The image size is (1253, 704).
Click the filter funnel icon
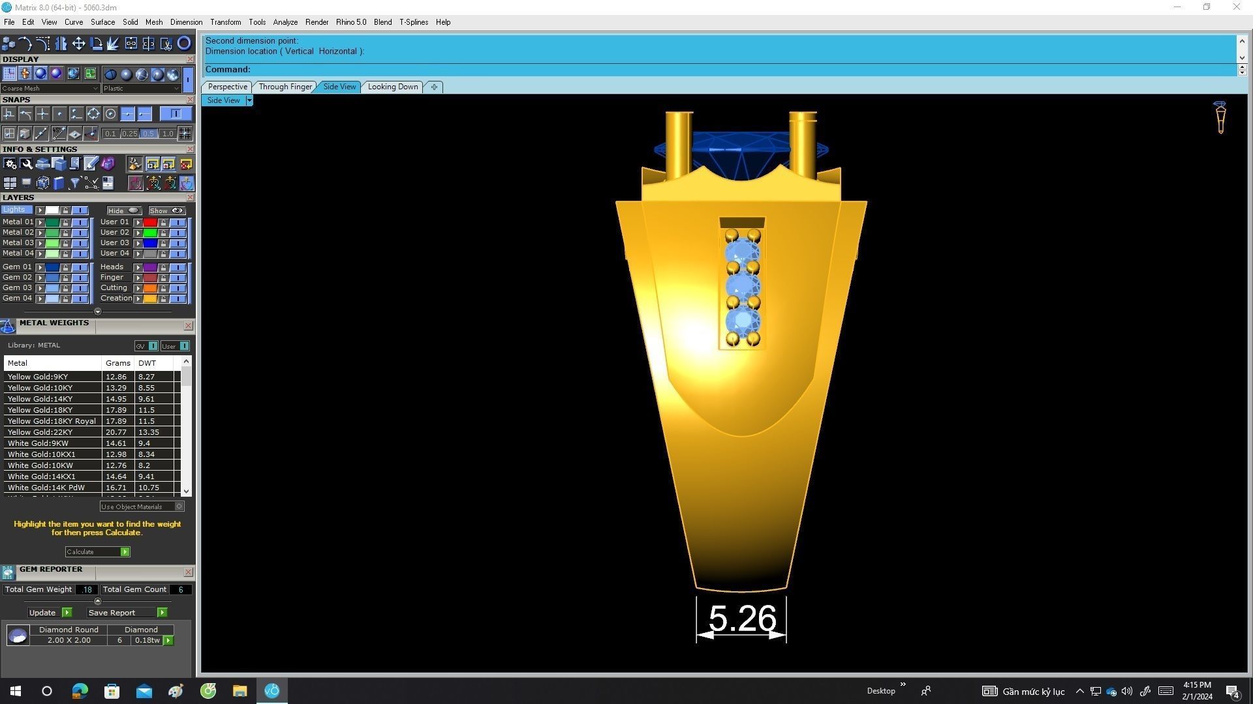click(x=74, y=183)
